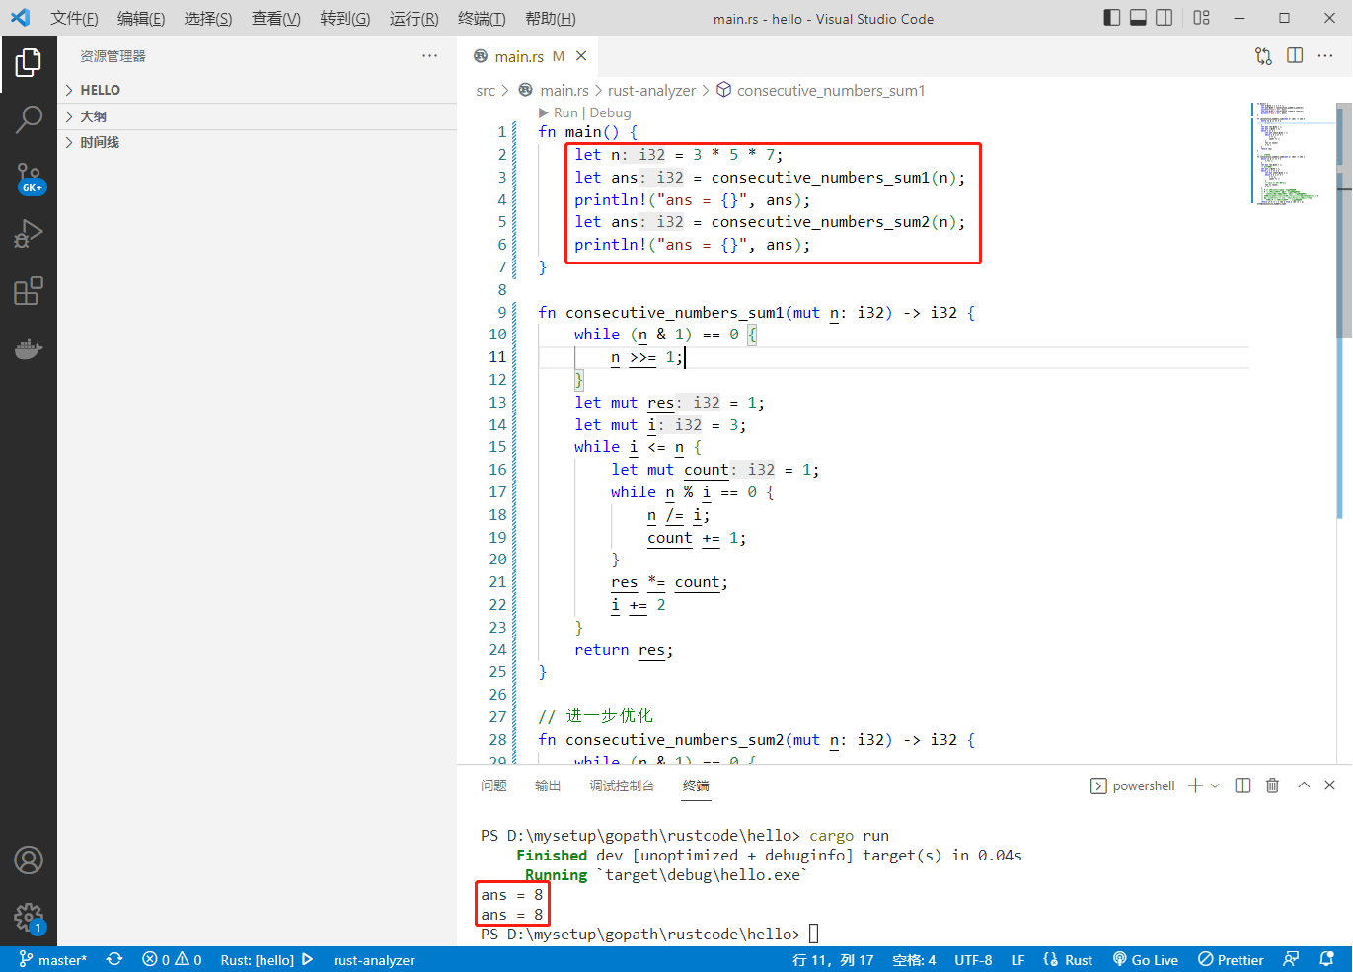Switch to the 问题 problems tab

[493, 785]
